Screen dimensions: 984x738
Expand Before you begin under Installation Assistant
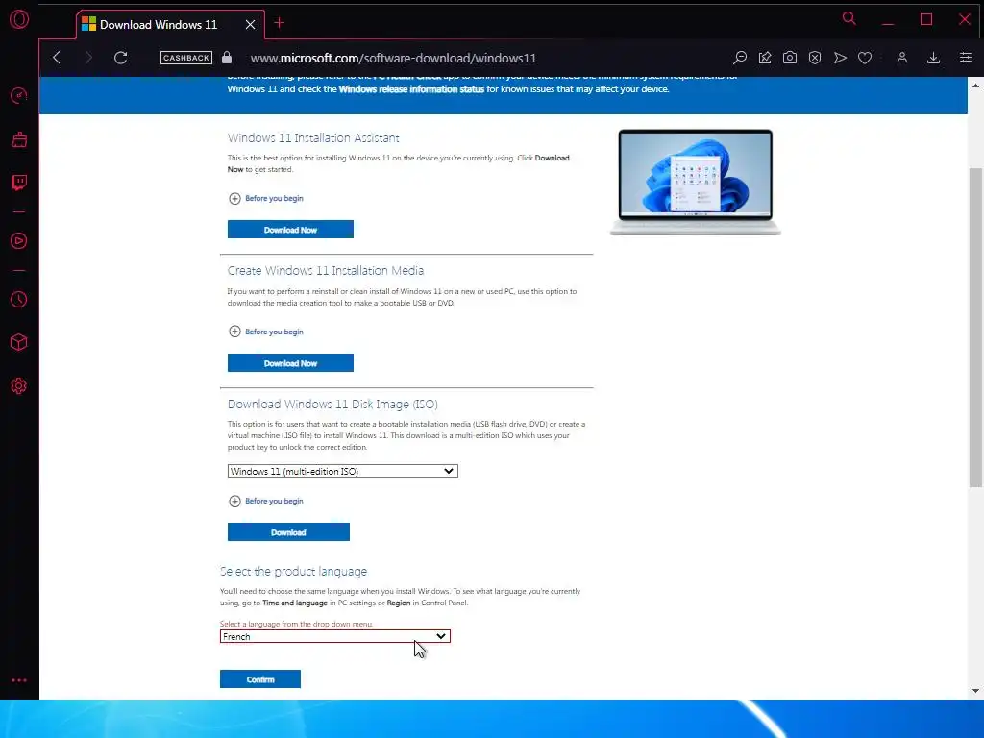coord(266,198)
